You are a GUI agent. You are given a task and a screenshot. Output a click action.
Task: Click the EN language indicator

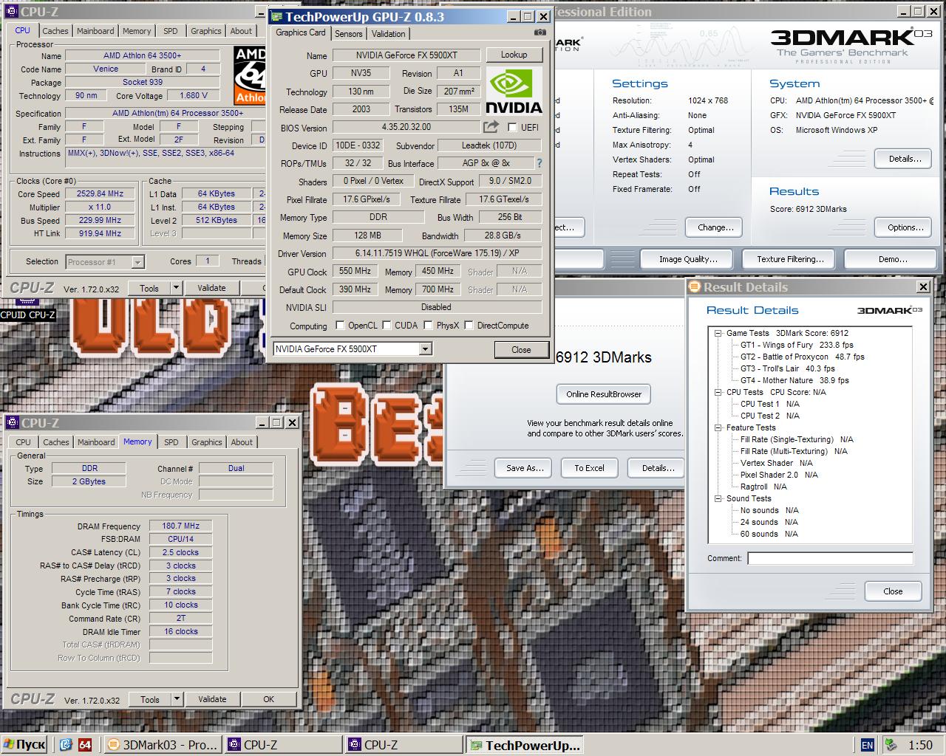(868, 745)
